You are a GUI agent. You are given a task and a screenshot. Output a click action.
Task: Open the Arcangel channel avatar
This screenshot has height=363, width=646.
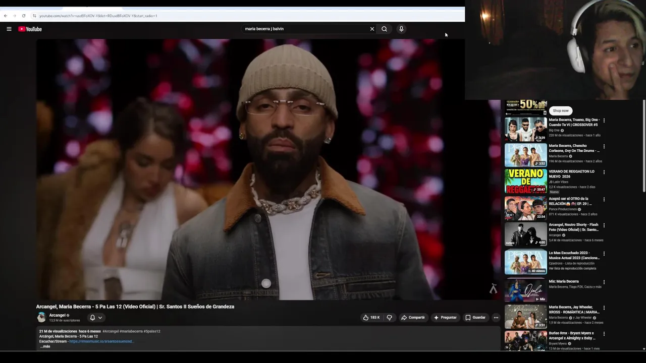[x=41, y=317]
